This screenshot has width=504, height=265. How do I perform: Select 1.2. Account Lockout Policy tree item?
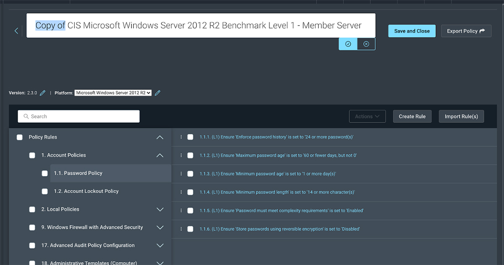pyautogui.click(x=86, y=191)
